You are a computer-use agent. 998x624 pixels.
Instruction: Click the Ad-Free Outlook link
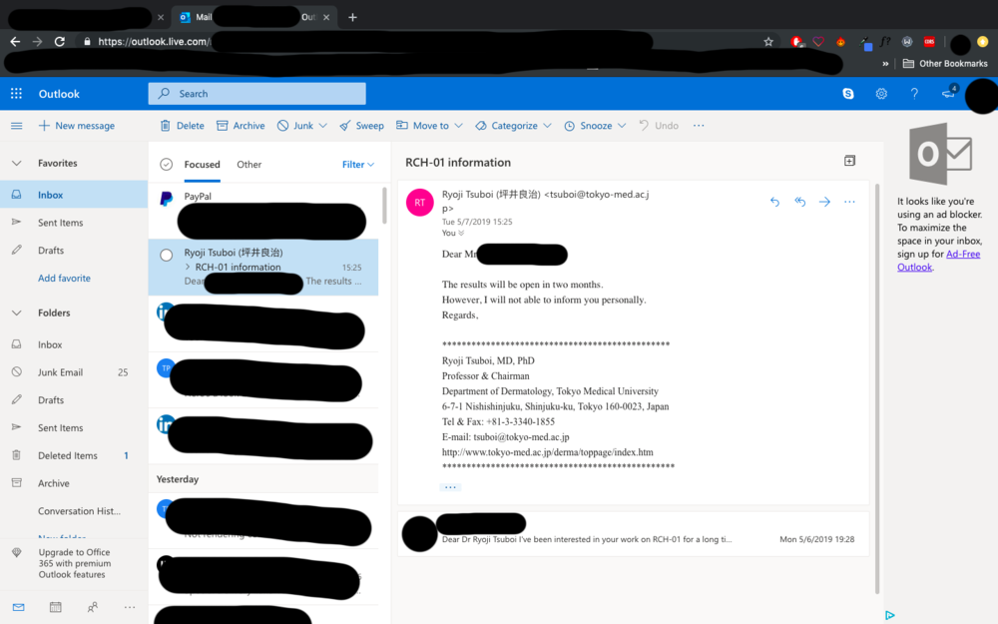(x=939, y=261)
